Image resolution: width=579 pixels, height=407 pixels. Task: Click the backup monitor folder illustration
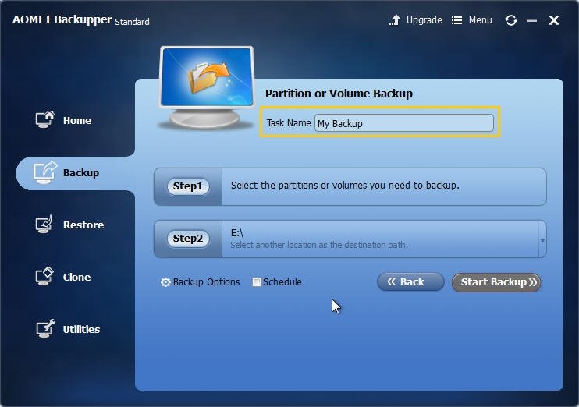pos(207,87)
